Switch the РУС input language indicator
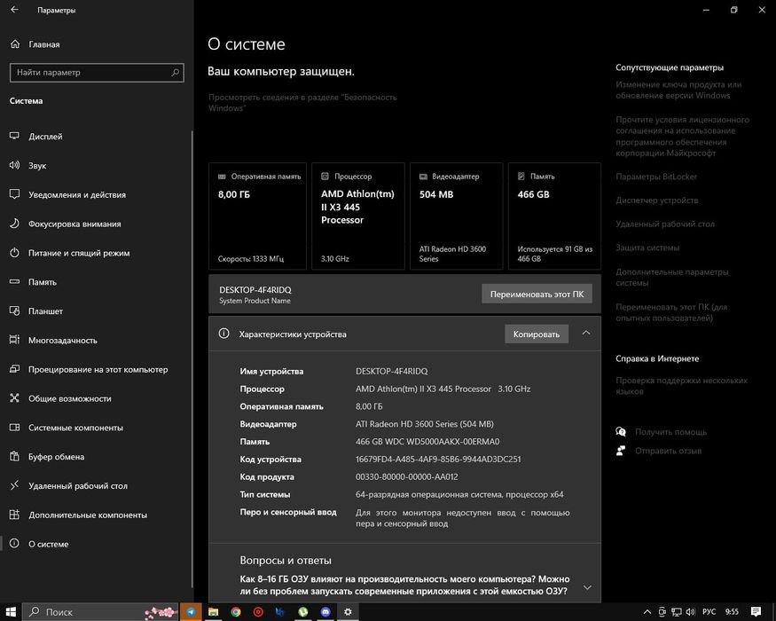The width and height of the screenshot is (776, 621). [709, 612]
